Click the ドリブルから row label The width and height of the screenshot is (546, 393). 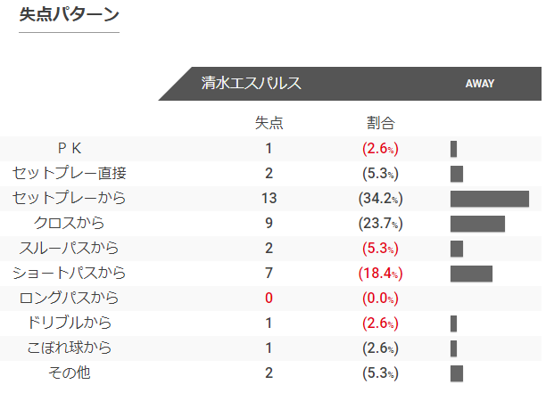click(x=70, y=323)
